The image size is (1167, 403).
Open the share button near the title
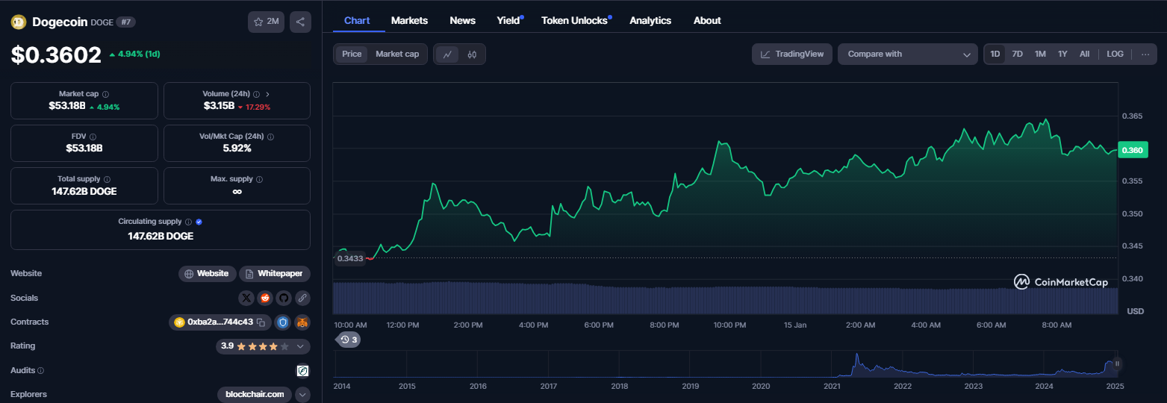300,22
